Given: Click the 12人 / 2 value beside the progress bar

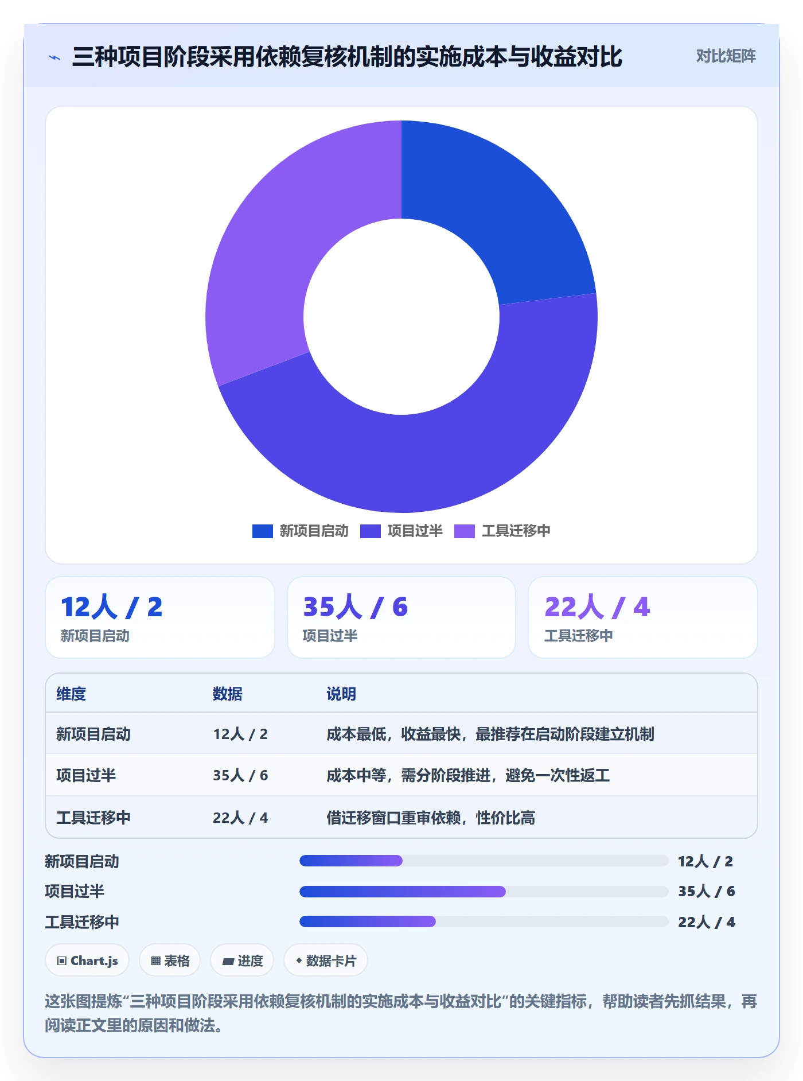Looking at the screenshot, I should [x=705, y=861].
